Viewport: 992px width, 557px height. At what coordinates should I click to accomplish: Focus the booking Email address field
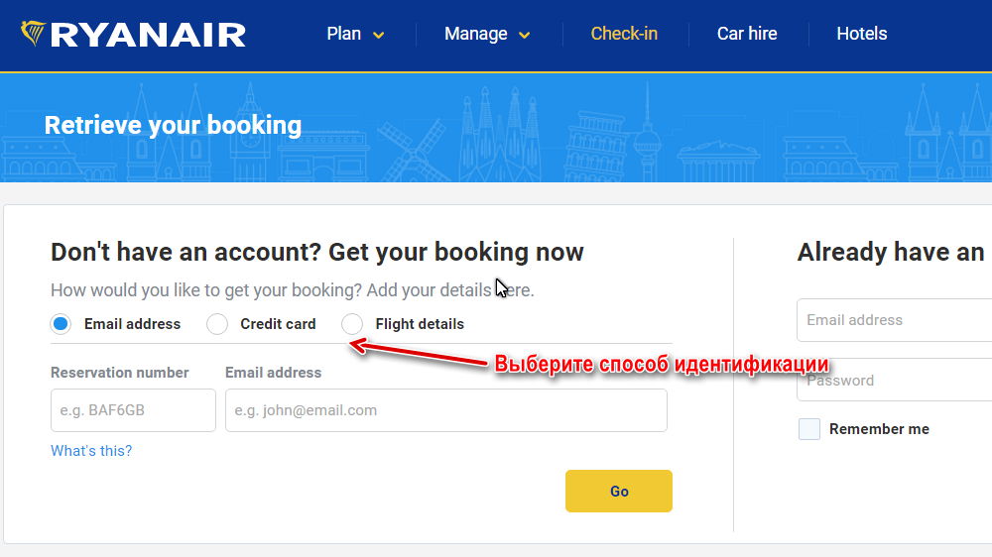(446, 410)
